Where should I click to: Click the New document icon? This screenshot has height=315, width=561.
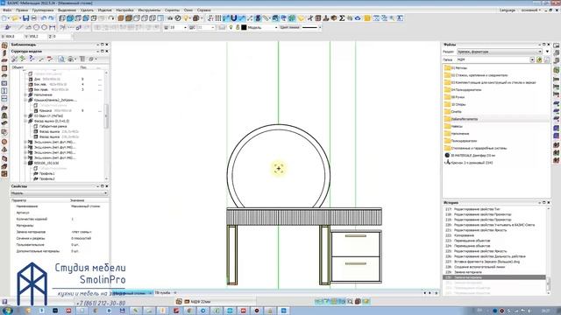(5, 17)
